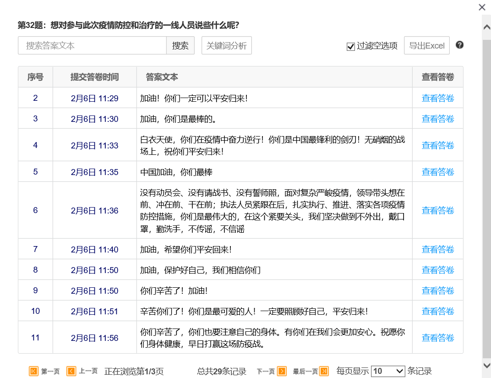Open the help question mark icon
Screen dimensions: 491x378
click(x=459, y=45)
